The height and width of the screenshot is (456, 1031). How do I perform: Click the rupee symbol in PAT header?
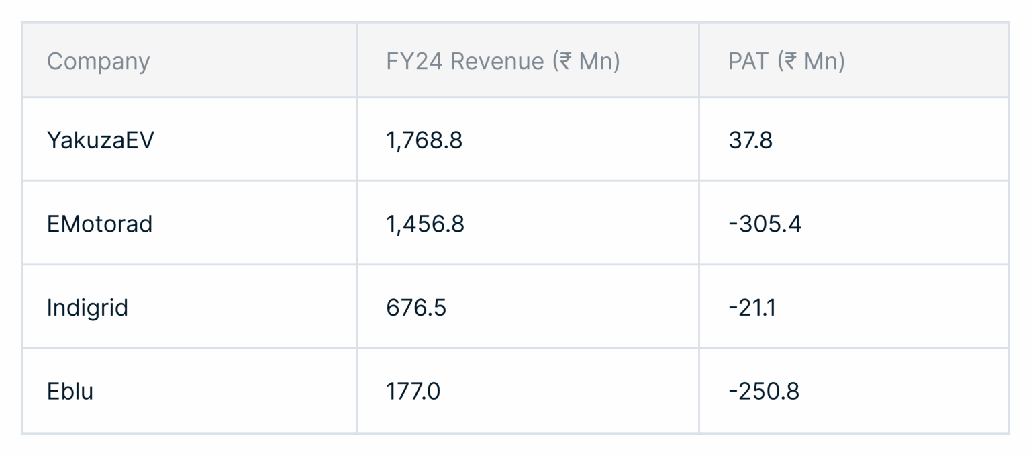click(x=790, y=61)
